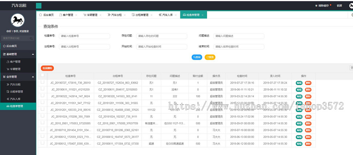Focus the 出租单号 input field

point(84,46)
